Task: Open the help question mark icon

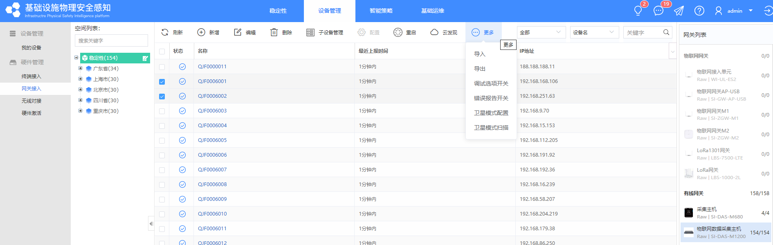Action: pyautogui.click(x=699, y=11)
